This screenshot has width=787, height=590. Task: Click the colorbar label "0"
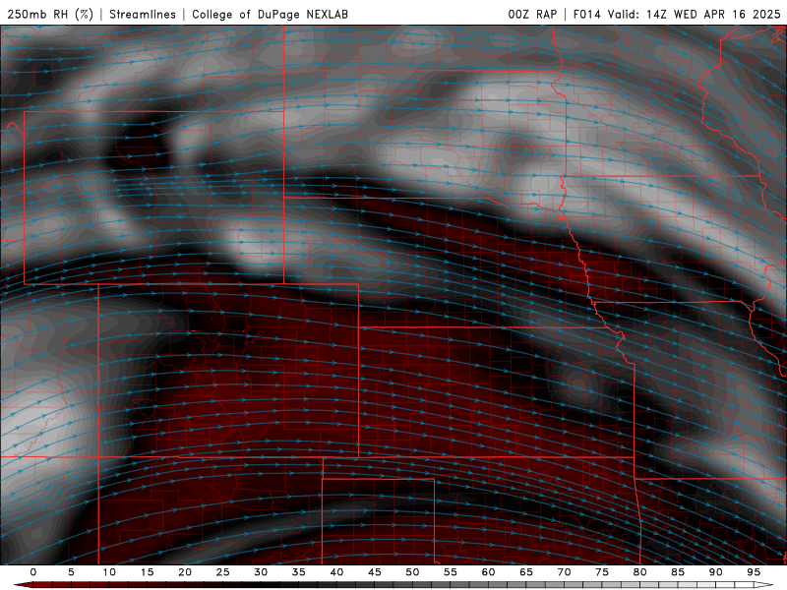[x=33, y=572]
